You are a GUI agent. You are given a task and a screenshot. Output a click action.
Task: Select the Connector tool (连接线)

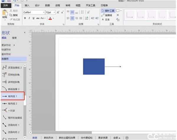[107, 15]
